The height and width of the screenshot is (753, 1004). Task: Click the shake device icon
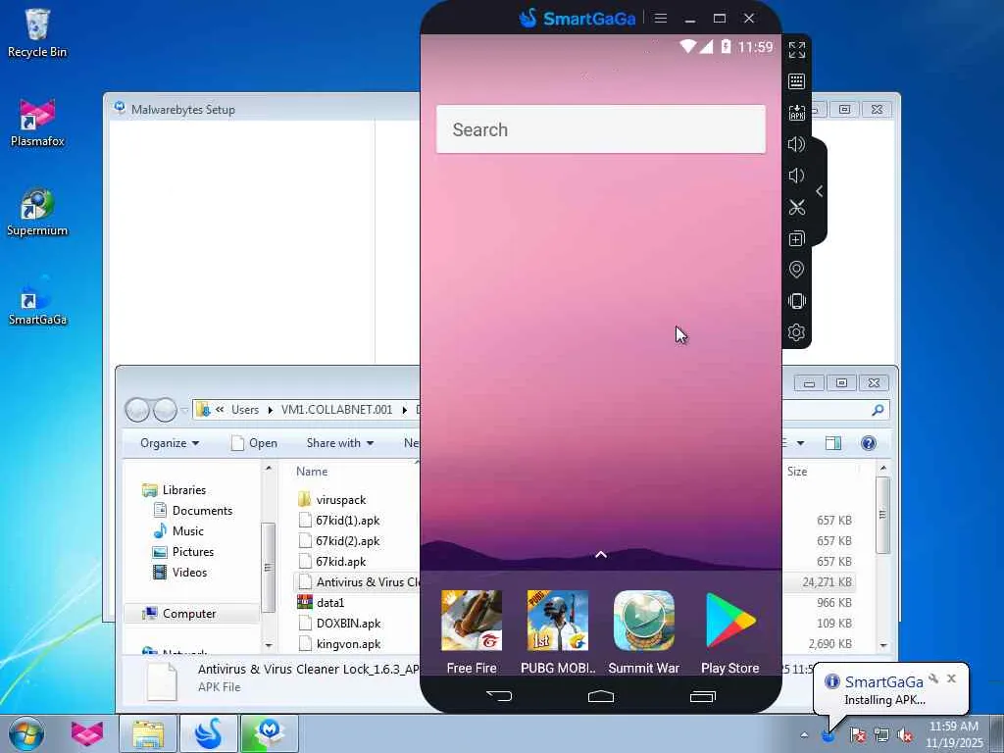tap(796, 301)
